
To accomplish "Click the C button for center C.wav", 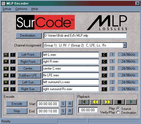I will pyautogui.click(x=104, y=68).
